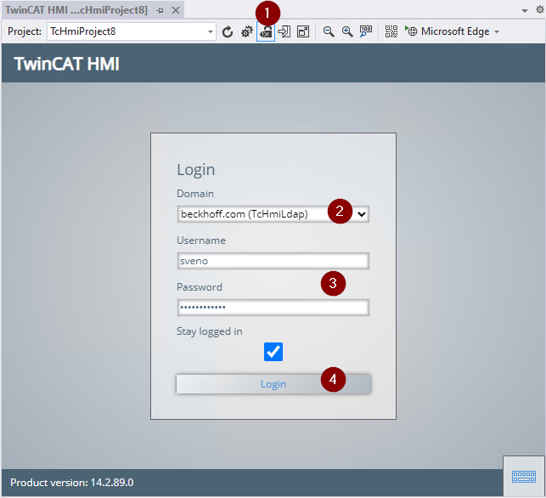Click into the Username field
This screenshot has height=498, width=546.
point(273,261)
